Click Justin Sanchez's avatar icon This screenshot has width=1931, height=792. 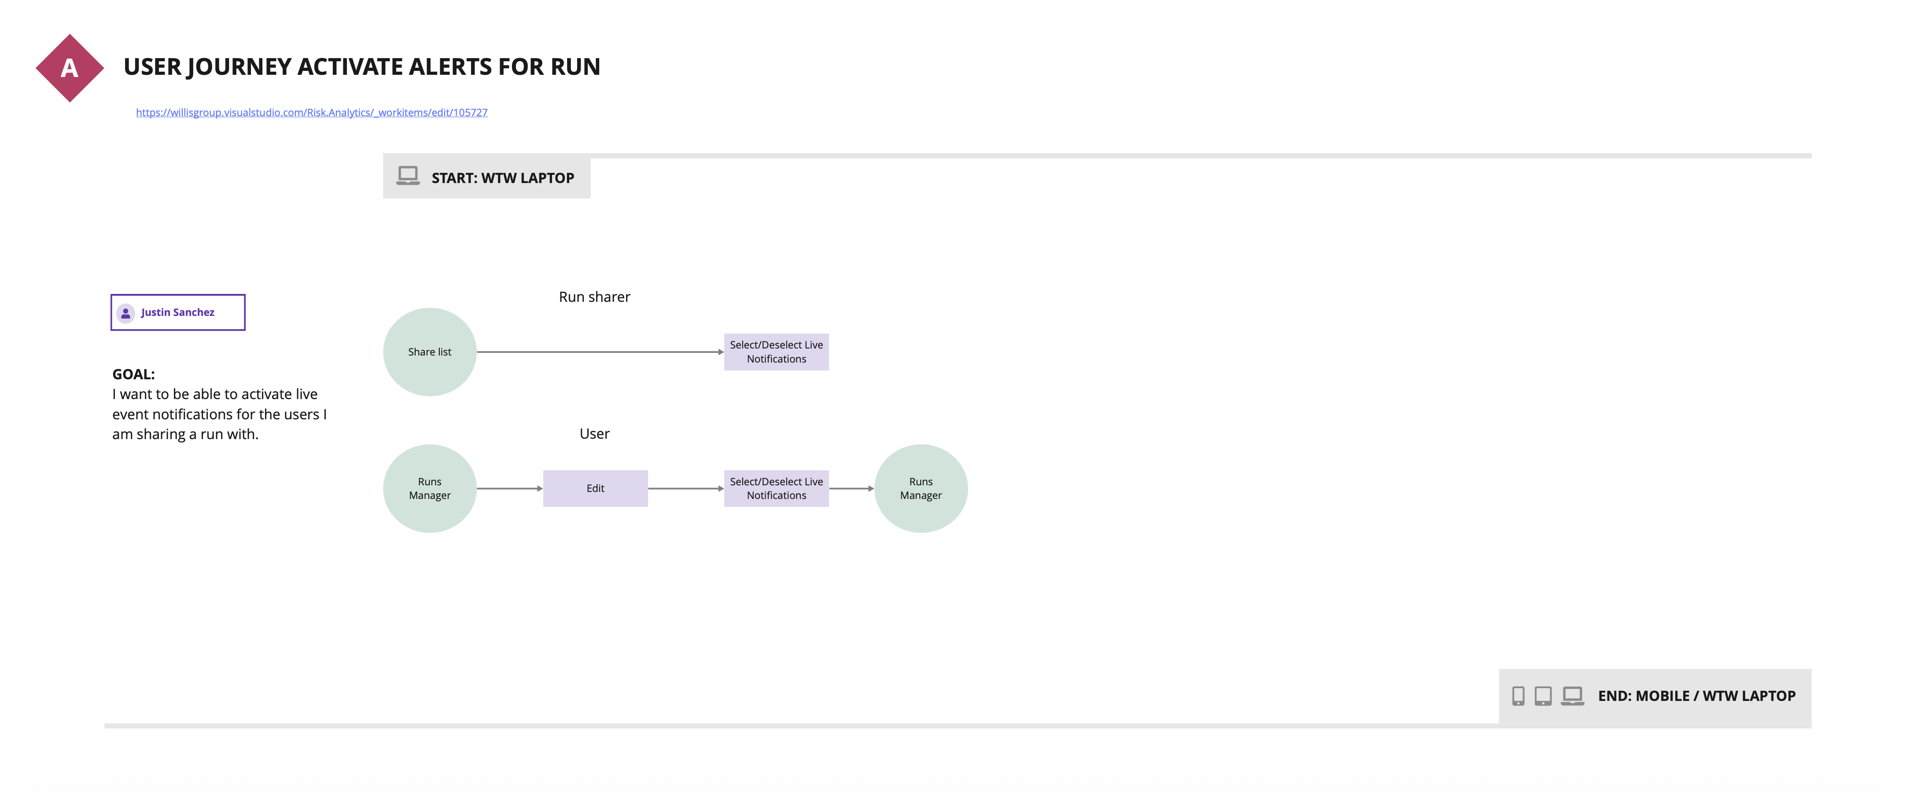click(x=126, y=313)
